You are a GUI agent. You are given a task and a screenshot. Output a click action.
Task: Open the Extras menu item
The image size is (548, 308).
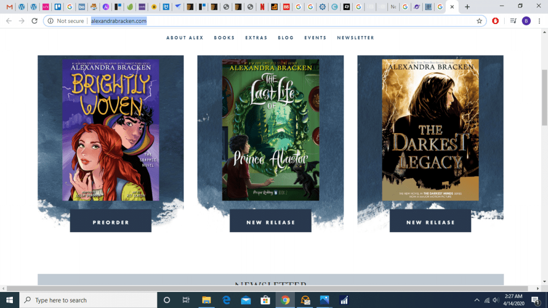point(256,38)
